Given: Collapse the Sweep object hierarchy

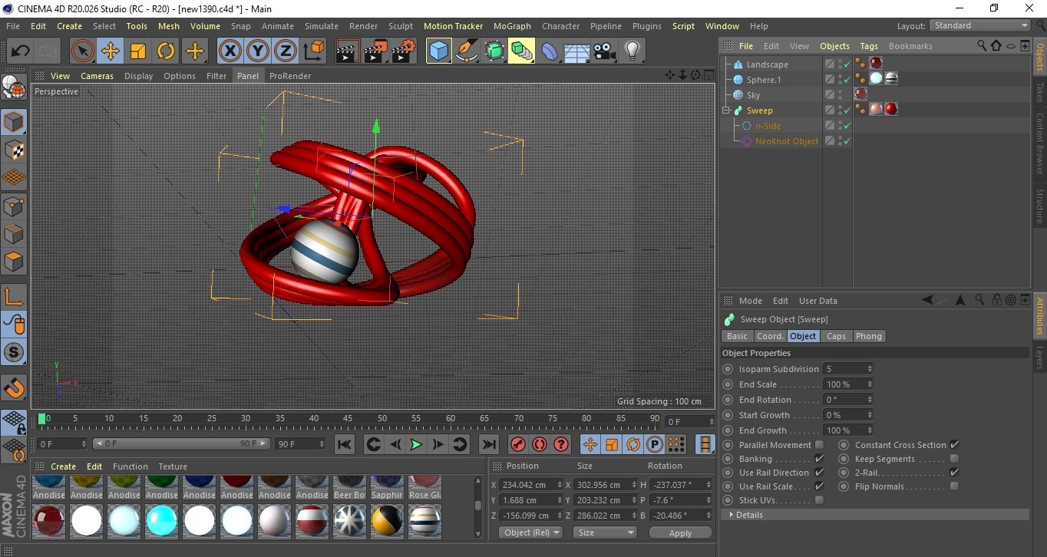Looking at the screenshot, I should click(x=726, y=110).
